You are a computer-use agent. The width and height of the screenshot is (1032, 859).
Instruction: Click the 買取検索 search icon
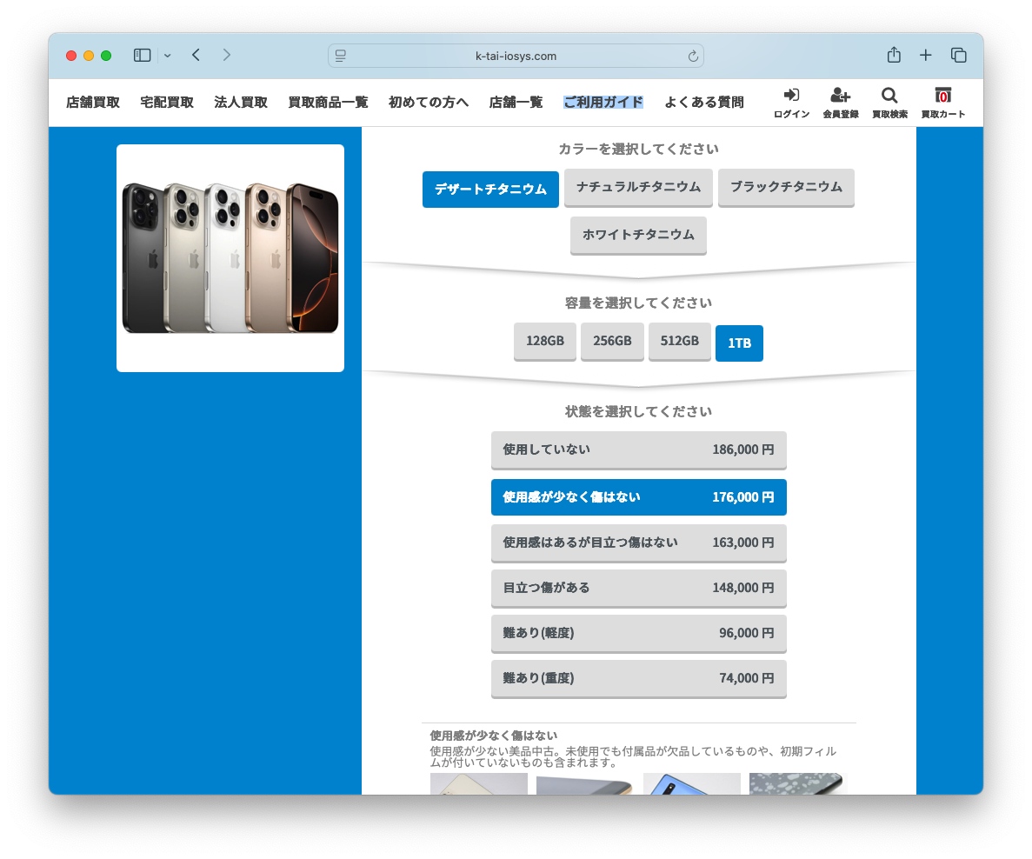pyautogui.click(x=889, y=96)
